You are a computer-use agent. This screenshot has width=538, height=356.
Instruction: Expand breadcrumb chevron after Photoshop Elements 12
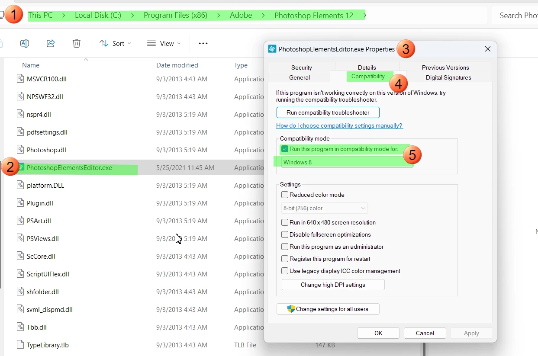365,16
